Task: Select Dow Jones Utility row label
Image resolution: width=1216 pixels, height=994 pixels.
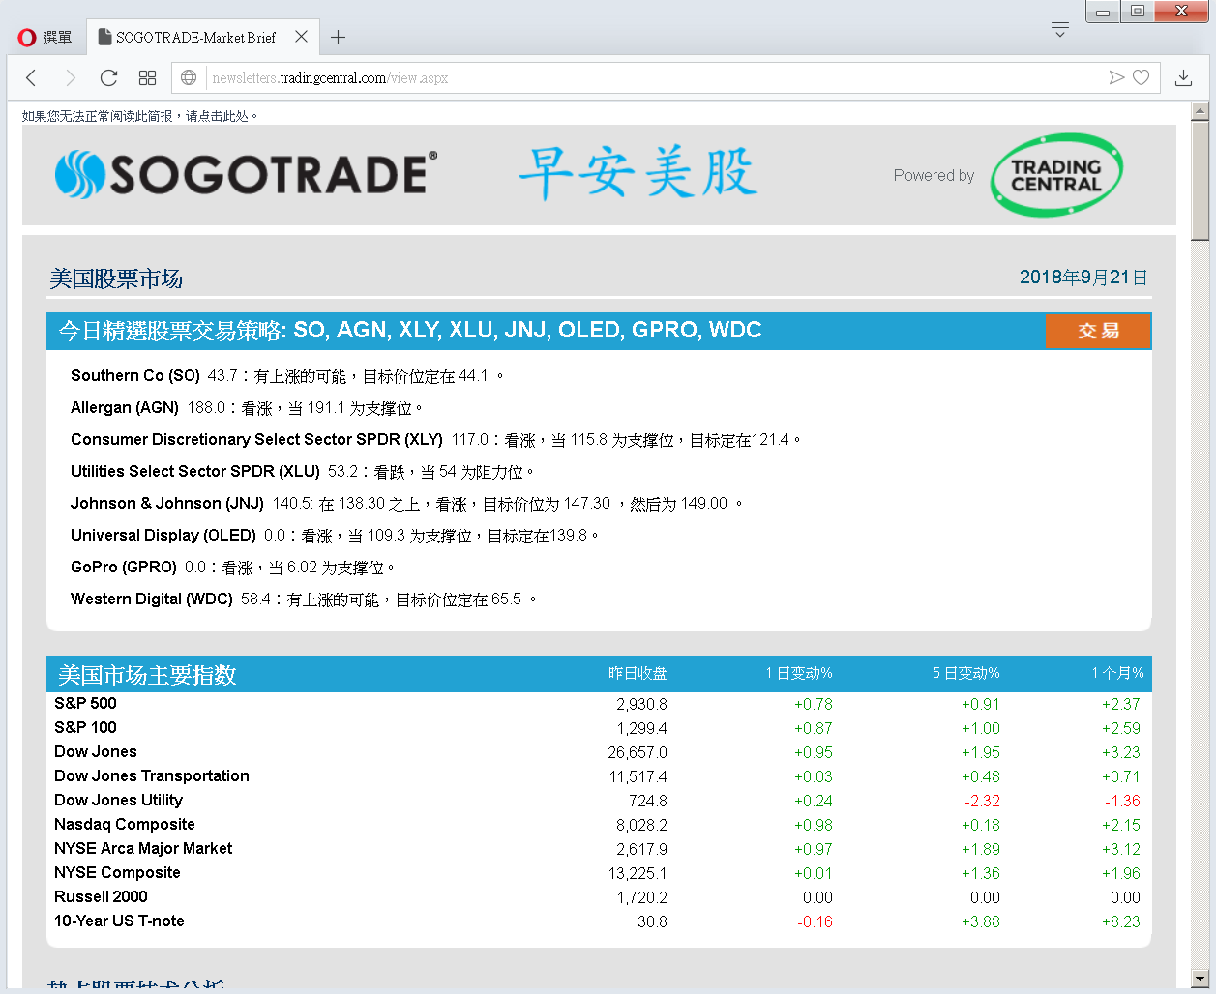Action: point(118,800)
